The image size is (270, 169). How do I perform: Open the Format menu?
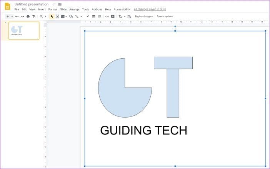coord(53,10)
